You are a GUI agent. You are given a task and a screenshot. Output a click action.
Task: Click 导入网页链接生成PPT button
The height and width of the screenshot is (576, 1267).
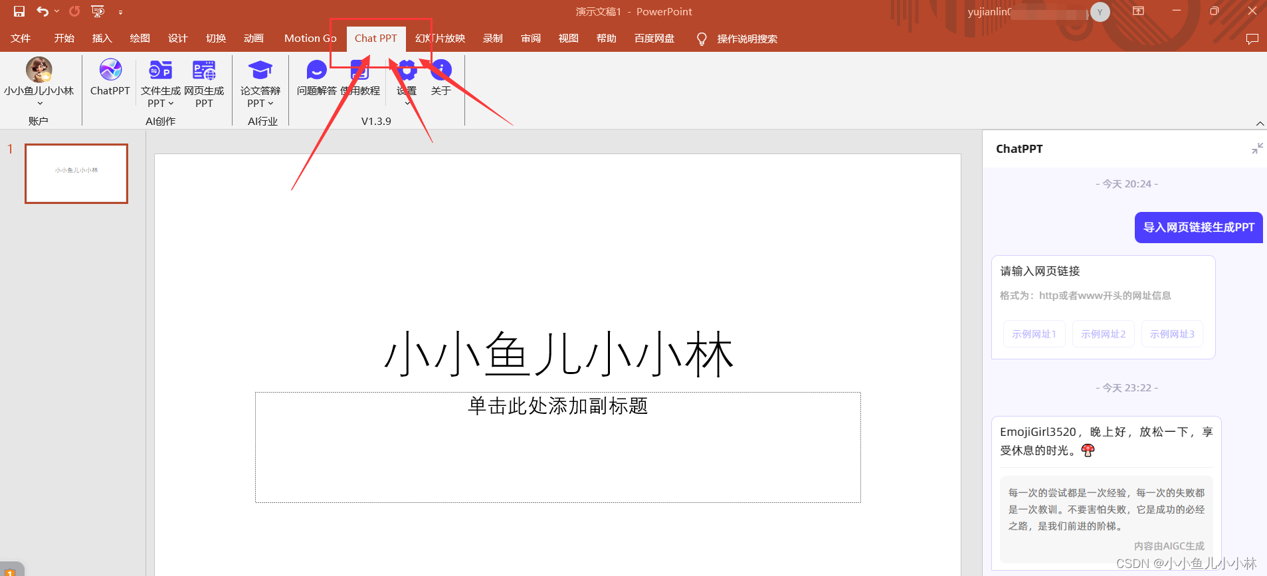[x=1198, y=227]
